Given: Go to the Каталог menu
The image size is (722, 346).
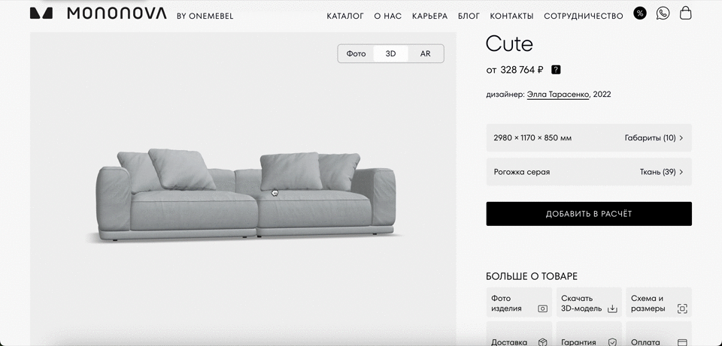Looking at the screenshot, I should pos(345,16).
